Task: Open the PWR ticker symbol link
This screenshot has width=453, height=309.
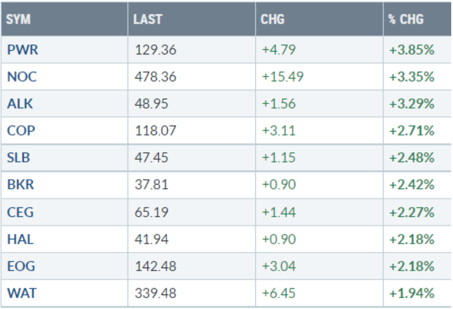Action: 22,50
